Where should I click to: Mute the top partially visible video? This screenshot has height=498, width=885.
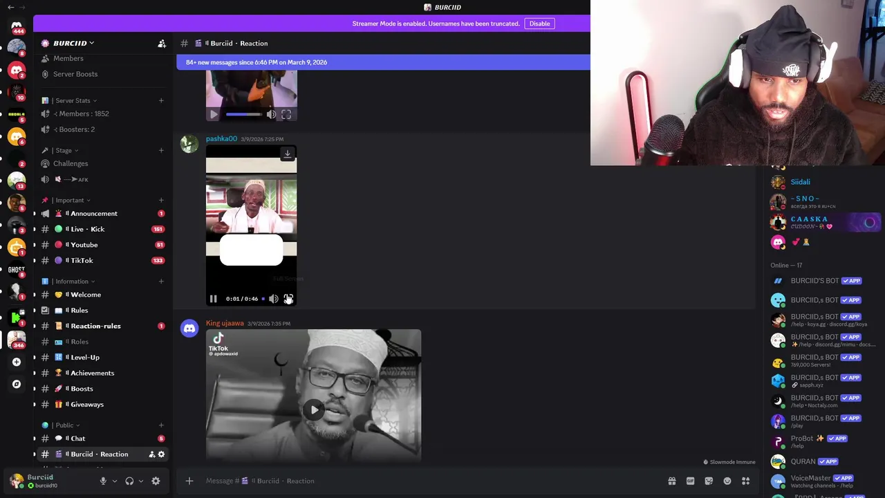271,115
